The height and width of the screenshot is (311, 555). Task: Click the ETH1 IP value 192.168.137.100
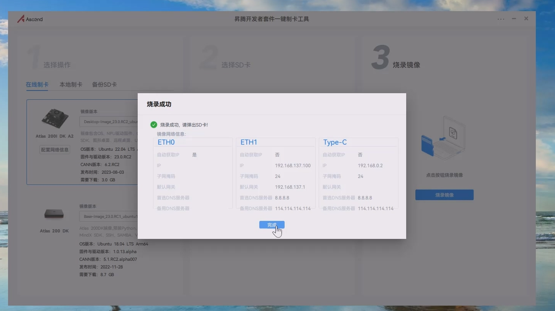tap(293, 166)
